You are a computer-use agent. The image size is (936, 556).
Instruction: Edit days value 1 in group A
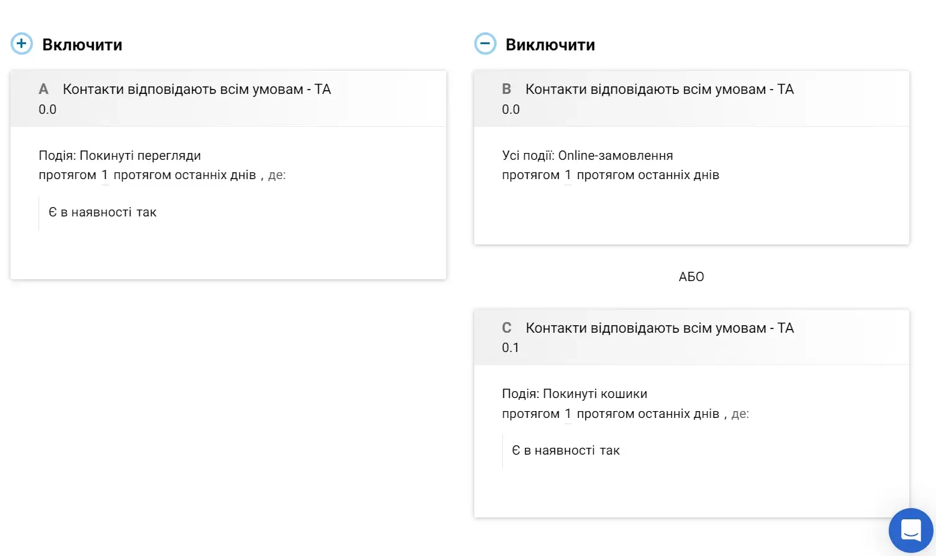105,175
